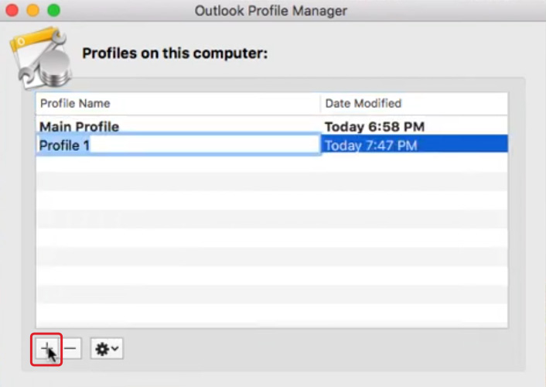Select the Main Profile row

[x=271, y=126]
